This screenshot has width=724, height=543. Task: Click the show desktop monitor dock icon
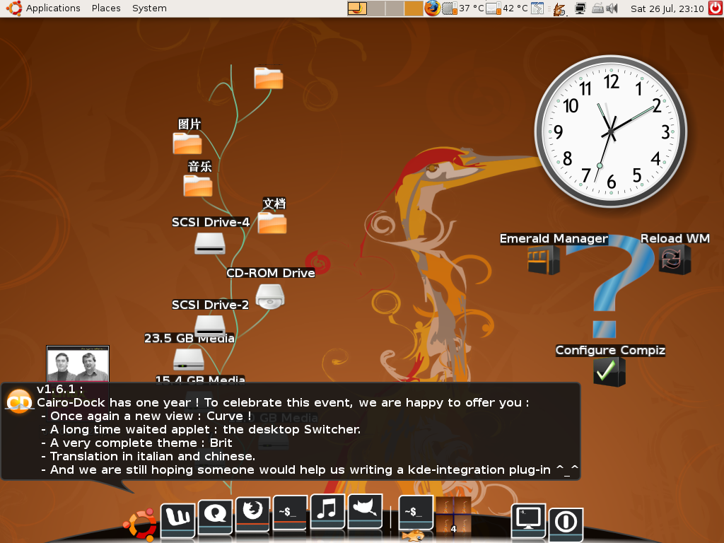[x=528, y=521]
